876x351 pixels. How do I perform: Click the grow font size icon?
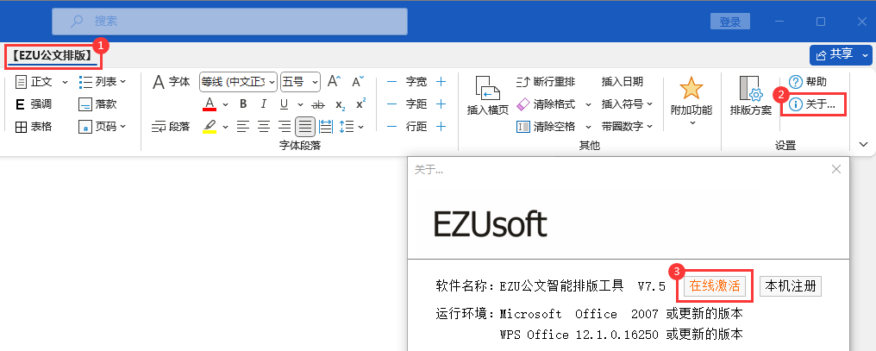point(334,82)
